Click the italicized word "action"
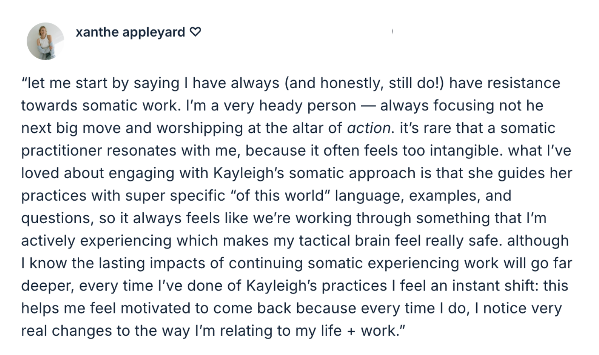The image size is (599, 355). click(x=369, y=128)
